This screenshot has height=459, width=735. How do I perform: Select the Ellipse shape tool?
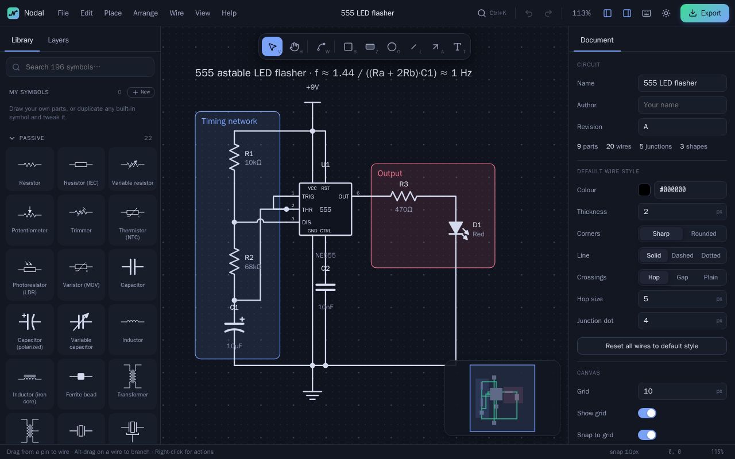[392, 46]
